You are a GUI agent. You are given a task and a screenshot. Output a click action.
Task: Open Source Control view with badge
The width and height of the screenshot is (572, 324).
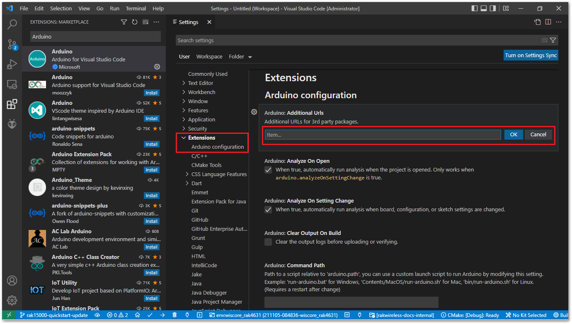(x=12, y=44)
